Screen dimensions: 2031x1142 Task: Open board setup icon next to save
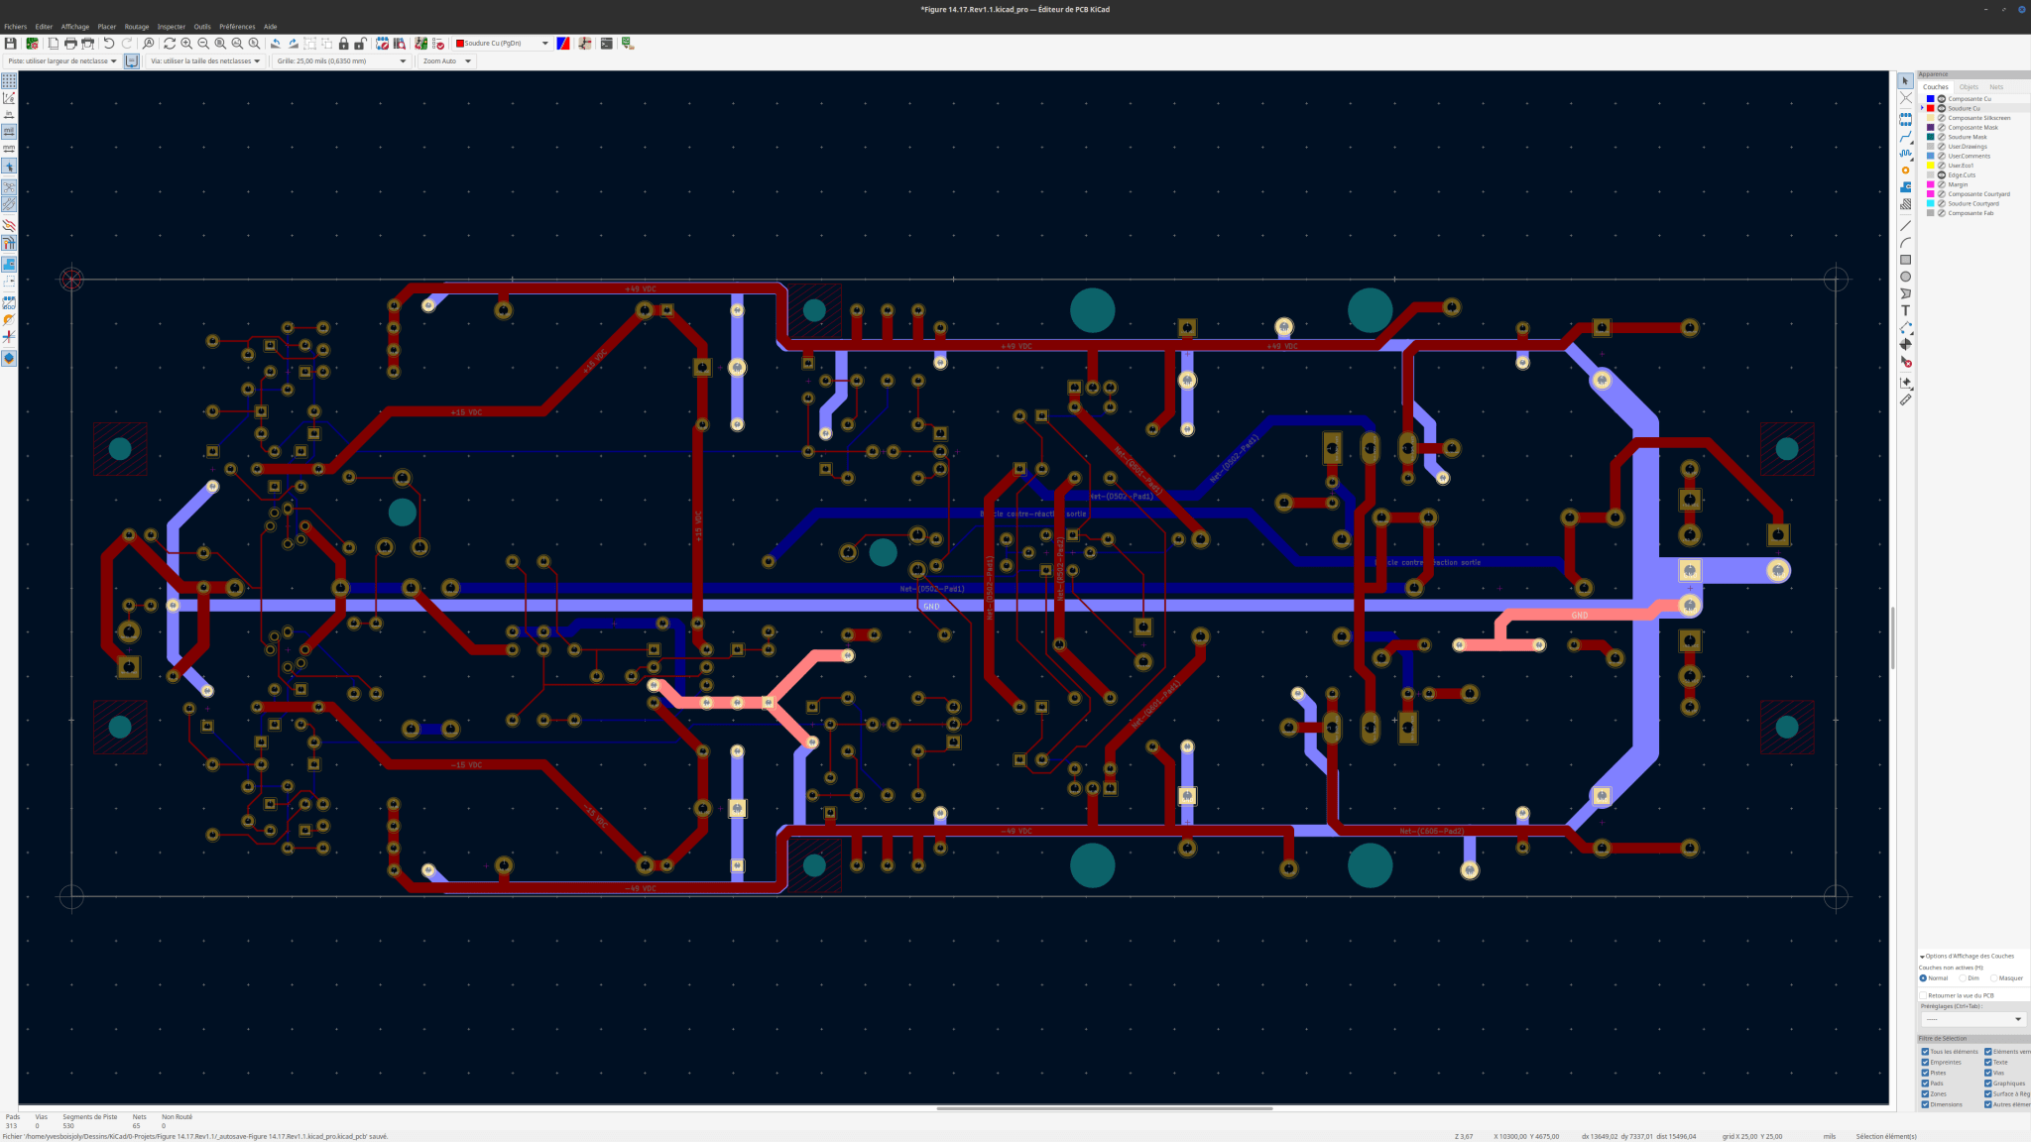tap(32, 44)
